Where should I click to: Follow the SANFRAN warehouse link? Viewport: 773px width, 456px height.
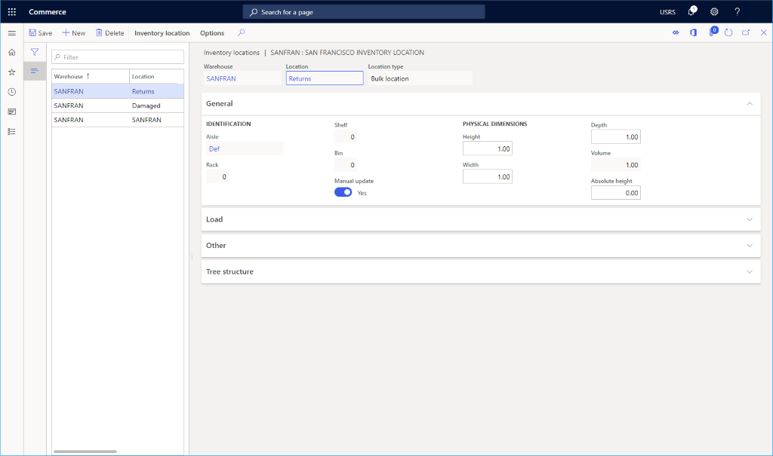click(220, 78)
